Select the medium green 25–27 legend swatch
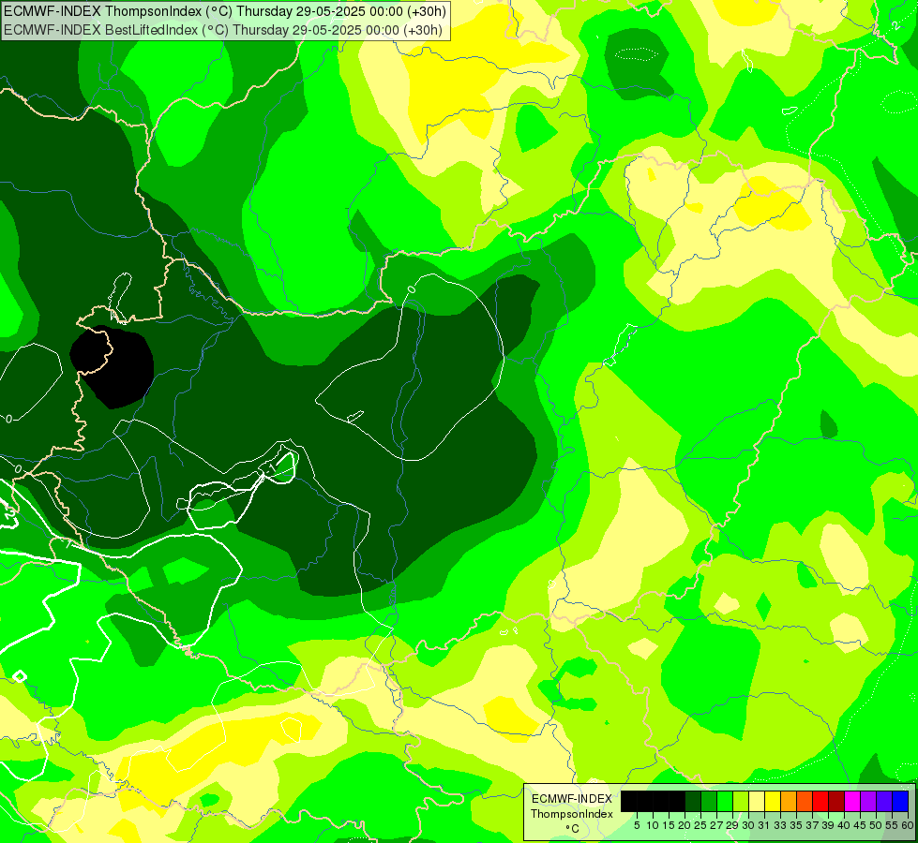The width and height of the screenshot is (918, 843). pyautogui.click(x=709, y=801)
